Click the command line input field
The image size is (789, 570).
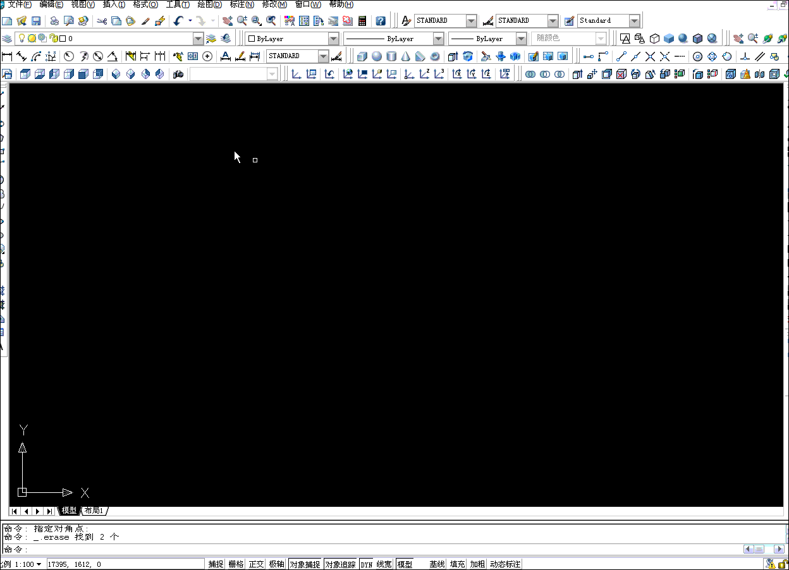tap(373, 549)
